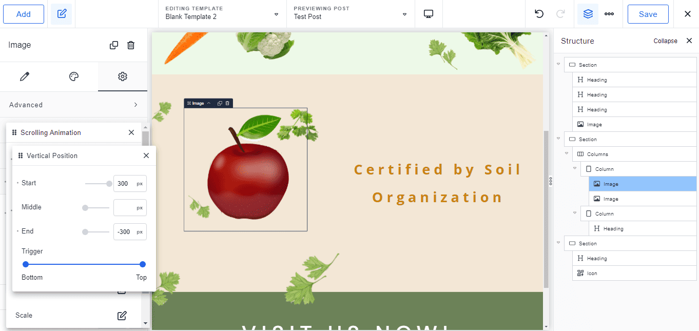This screenshot has height=331, width=699.
Task: Open the Previewing Post dropdown
Action: pyautogui.click(x=351, y=14)
